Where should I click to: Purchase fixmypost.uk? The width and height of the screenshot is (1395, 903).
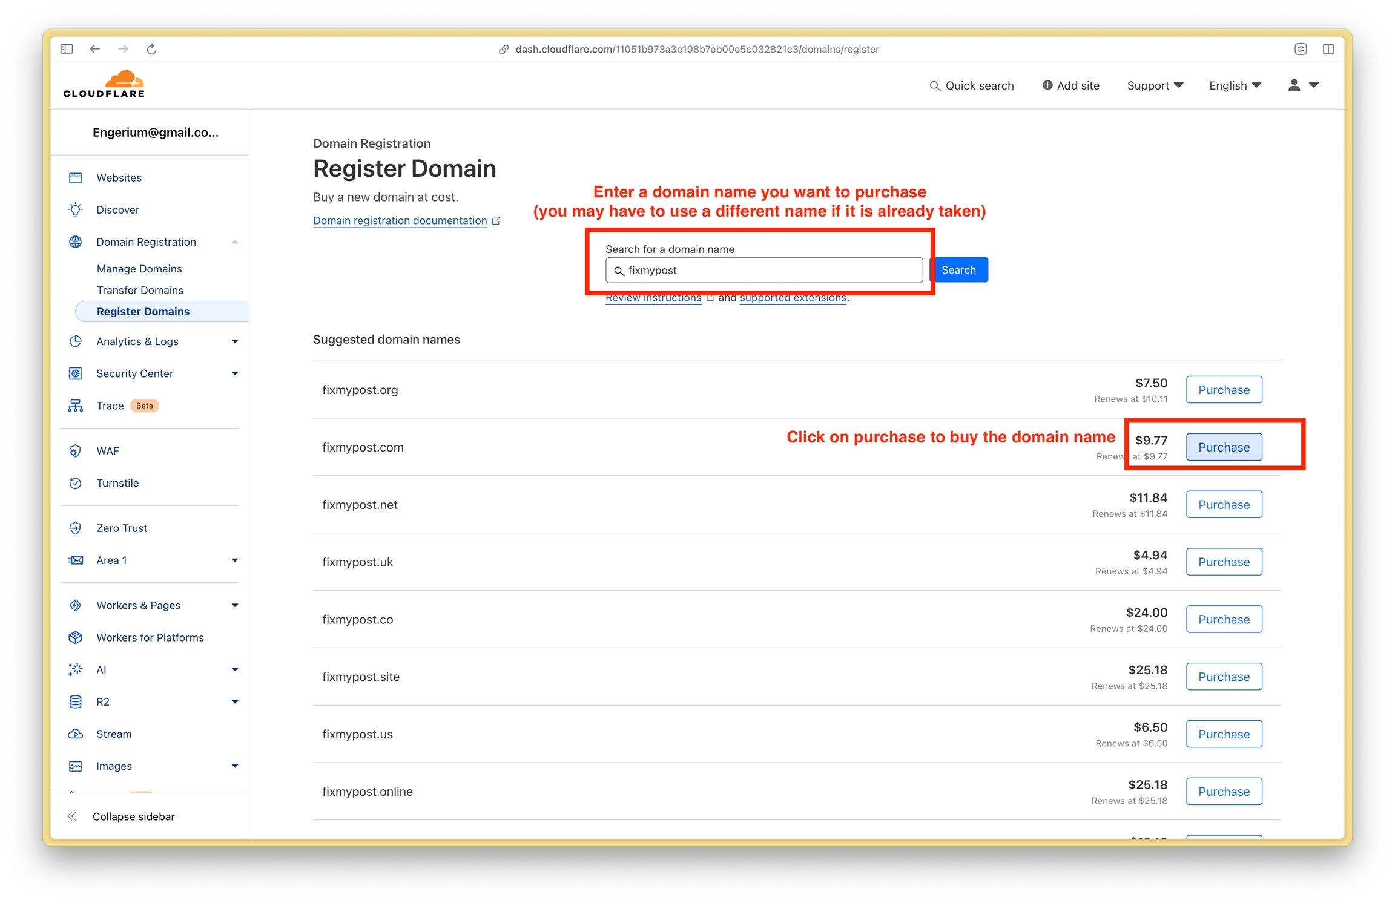tap(1224, 562)
